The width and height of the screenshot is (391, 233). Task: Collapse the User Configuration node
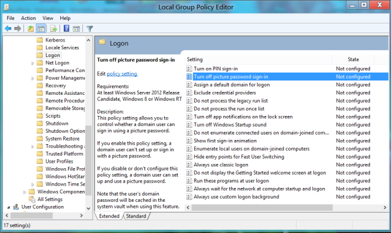[9, 207]
